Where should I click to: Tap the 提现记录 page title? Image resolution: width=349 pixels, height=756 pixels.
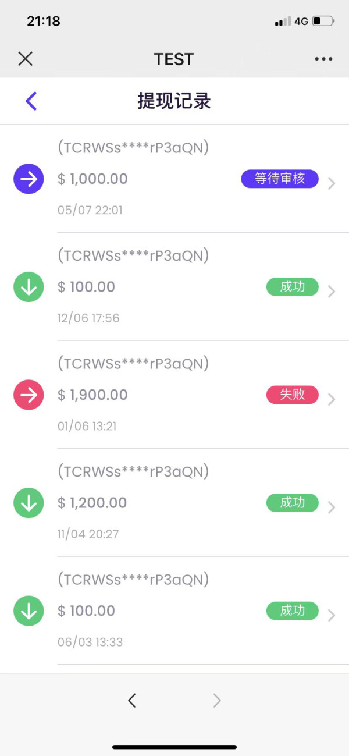click(174, 101)
